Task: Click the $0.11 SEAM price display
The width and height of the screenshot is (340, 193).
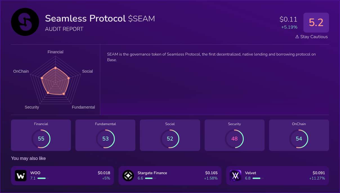Action: [288, 19]
